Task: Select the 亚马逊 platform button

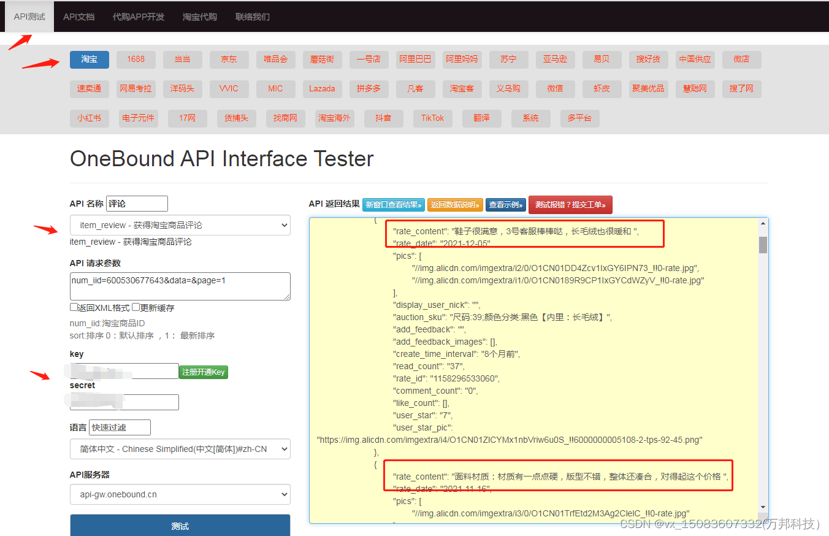Action: (556, 59)
